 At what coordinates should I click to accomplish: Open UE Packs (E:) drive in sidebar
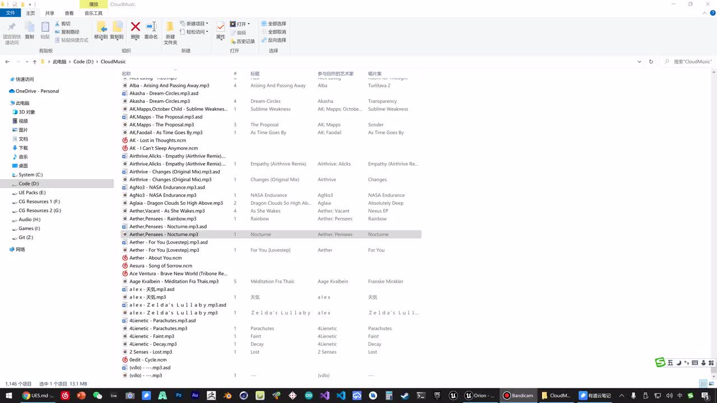point(32,193)
